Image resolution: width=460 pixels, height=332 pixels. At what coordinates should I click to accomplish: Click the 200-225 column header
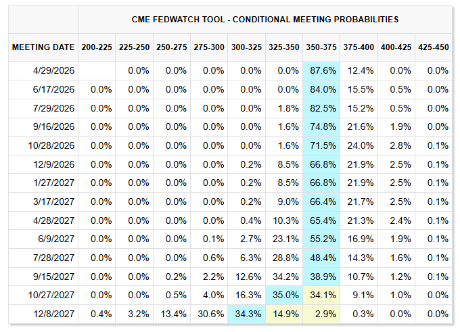[97, 47]
